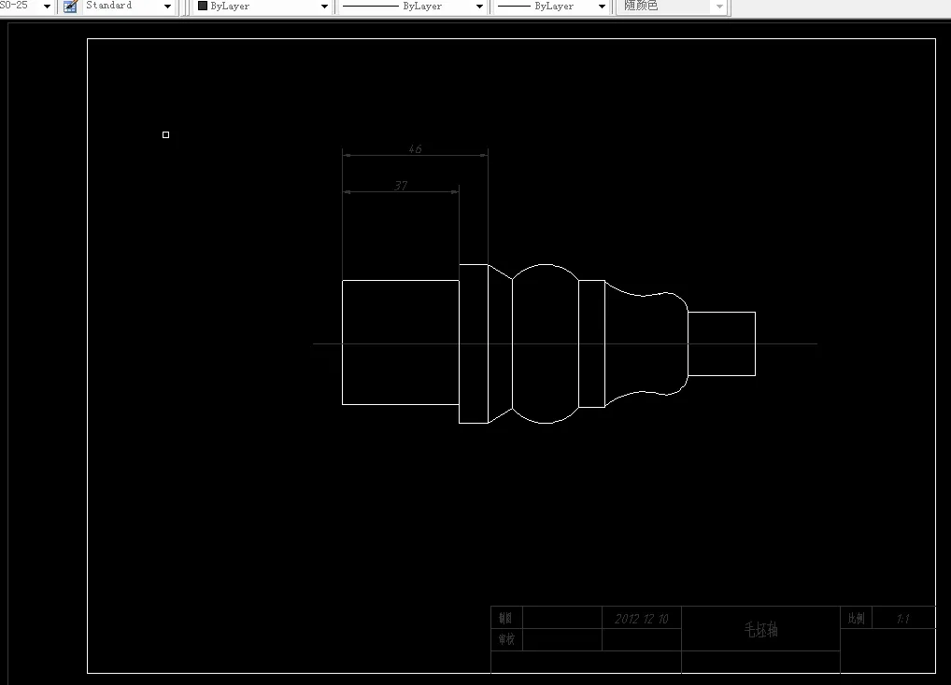Open the Standard table style dropdown
The image size is (951, 685).
167,6
